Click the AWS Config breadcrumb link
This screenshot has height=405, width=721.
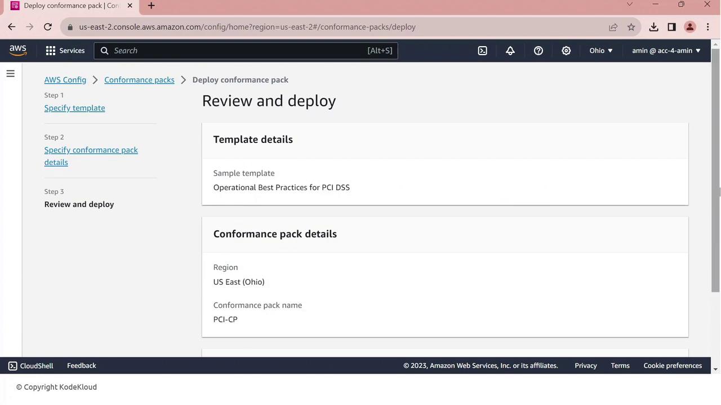coord(65,80)
